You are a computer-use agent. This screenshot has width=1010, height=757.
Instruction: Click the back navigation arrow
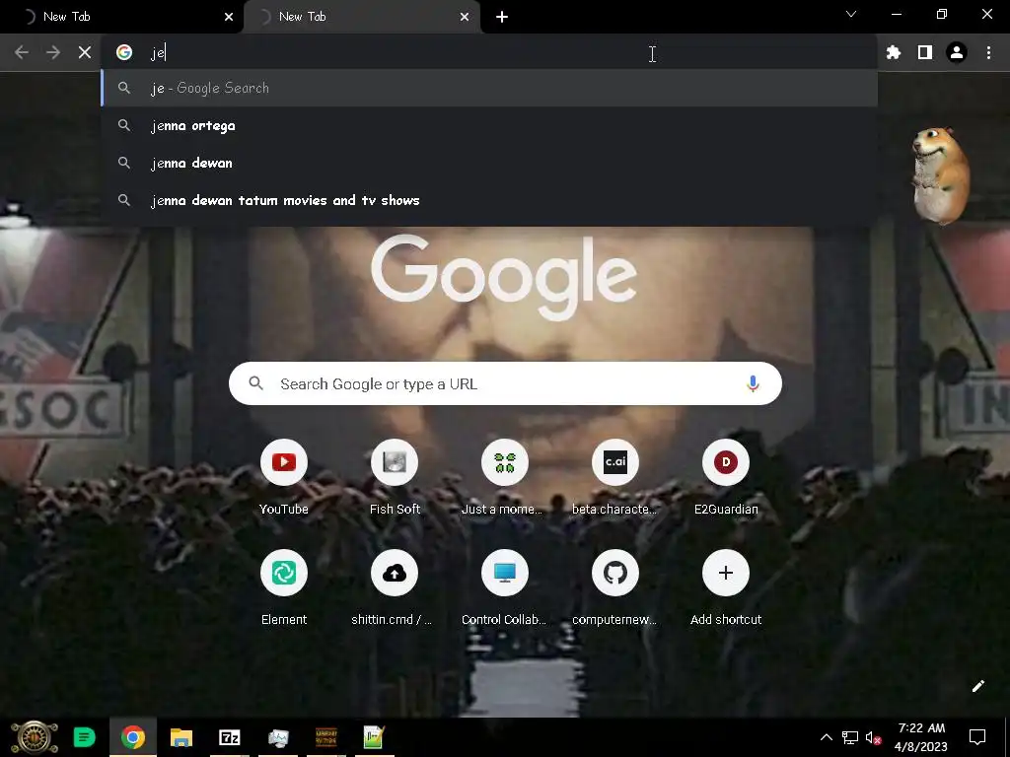[x=22, y=52]
